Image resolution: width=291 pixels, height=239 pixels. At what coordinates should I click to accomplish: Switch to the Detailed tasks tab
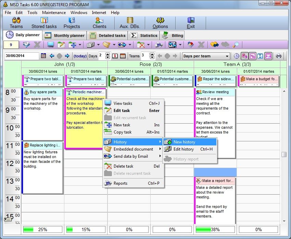click(107, 36)
